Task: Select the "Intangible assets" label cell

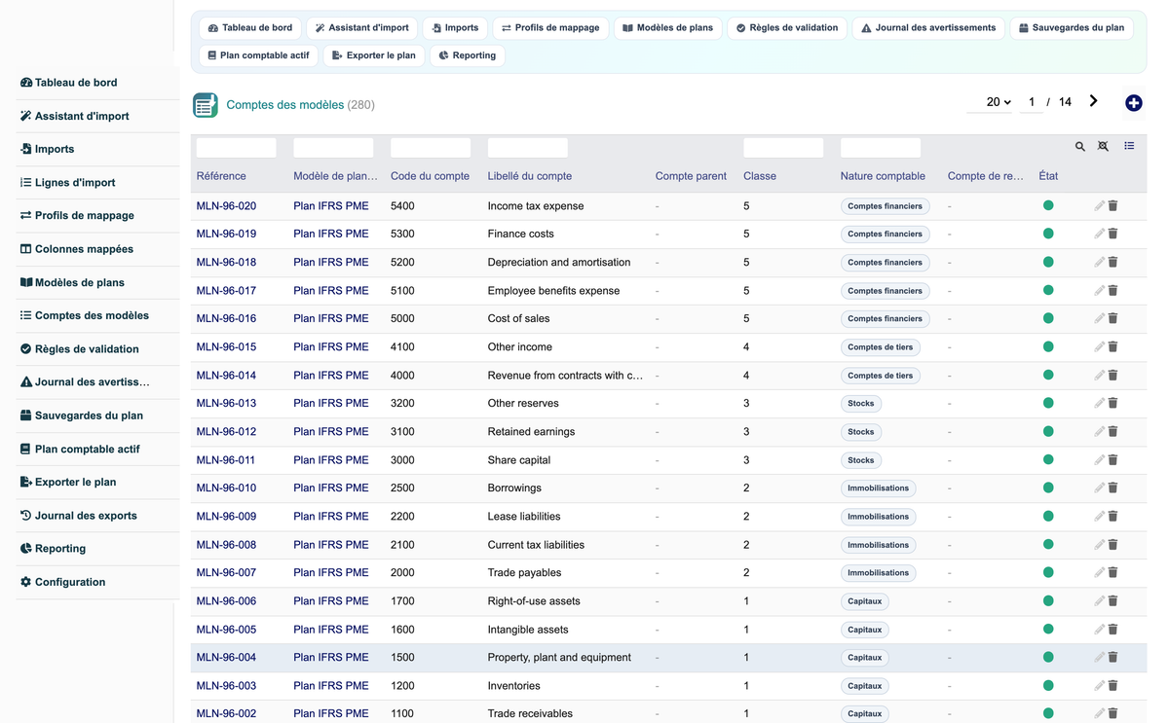Action: coord(528,630)
